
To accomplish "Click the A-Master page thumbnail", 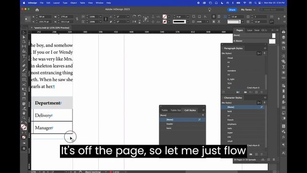I will click(272, 41).
